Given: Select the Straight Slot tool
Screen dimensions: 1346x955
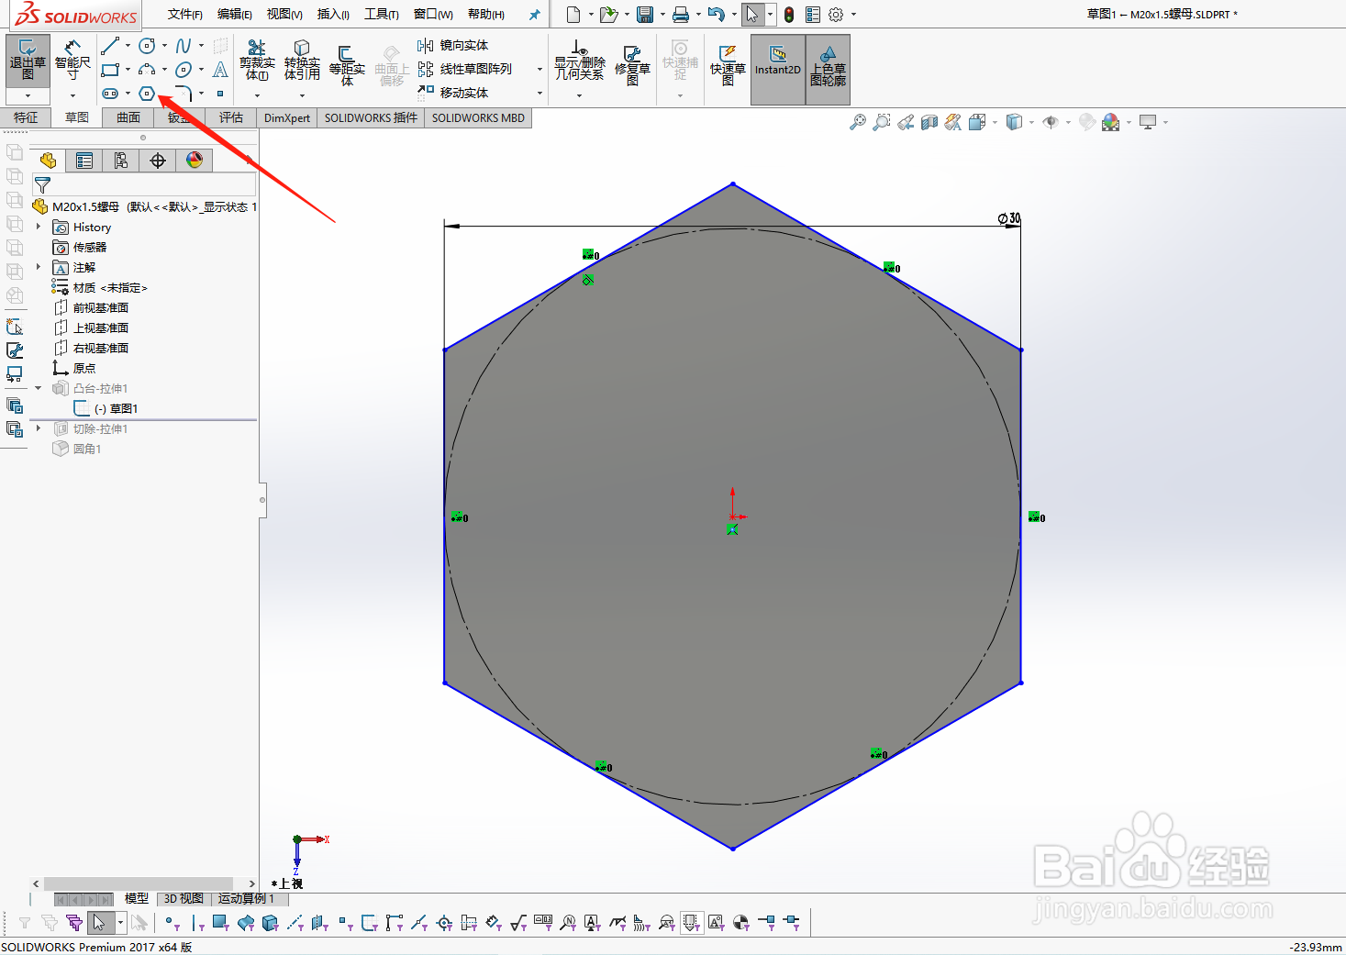Looking at the screenshot, I should [110, 94].
